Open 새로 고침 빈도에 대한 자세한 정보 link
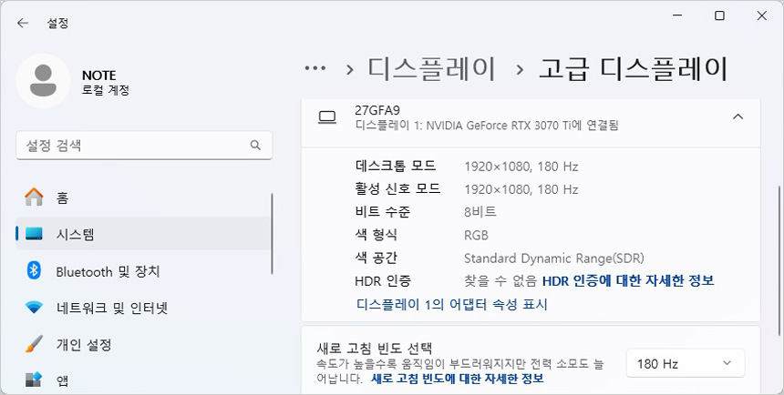The image size is (784, 395). 457,378
